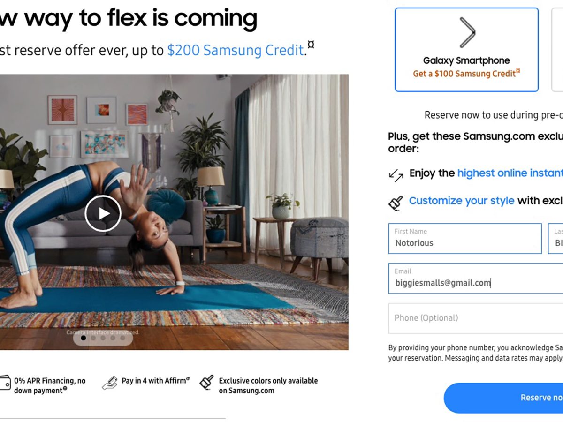
Task: Select the first carousel dot
Action: click(84, 338)
